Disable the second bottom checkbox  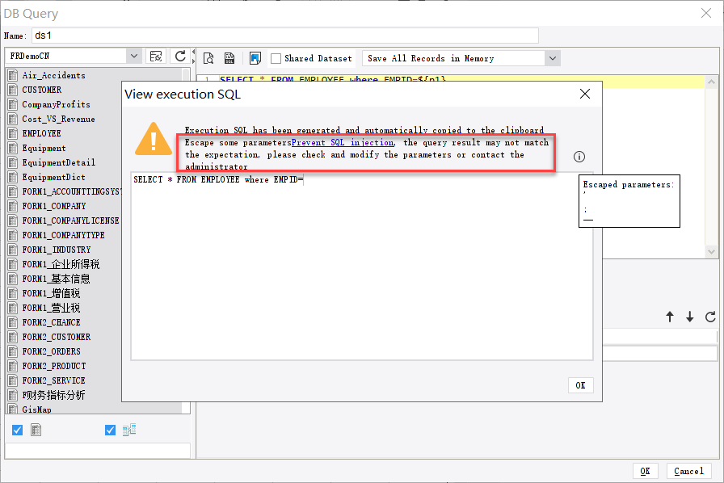(x=111, y=430)
